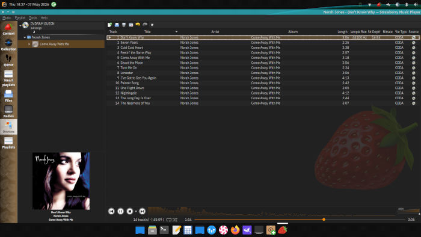Click the orange seek slider handle

pyautogui.click(x=324, y=220)
